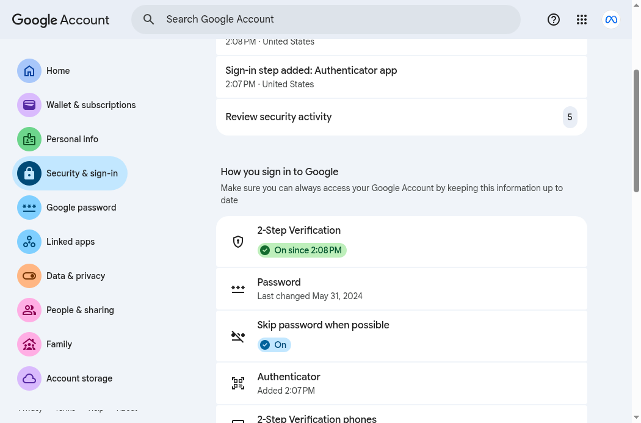Click the Family house icon
641x423 pixels.
[x=29, y=344]
